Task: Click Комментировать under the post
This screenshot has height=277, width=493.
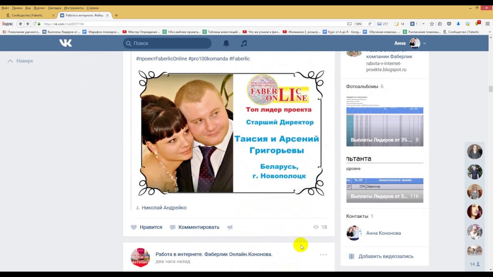Action: pyautogui.click(x=195, y=227)
